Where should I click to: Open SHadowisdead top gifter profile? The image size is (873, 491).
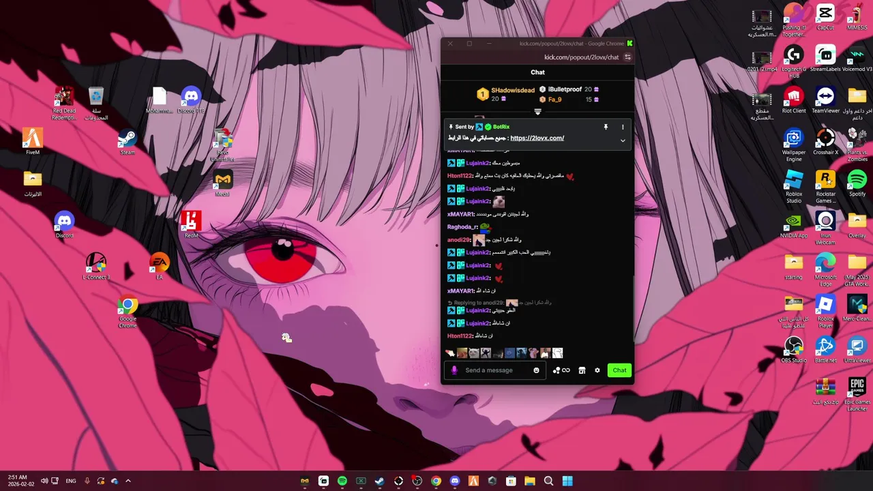[x=513, y=90]
